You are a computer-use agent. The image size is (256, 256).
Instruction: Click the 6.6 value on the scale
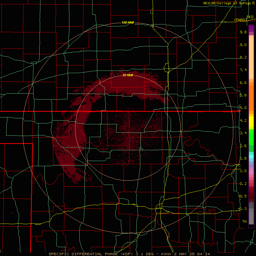point(243,82)
